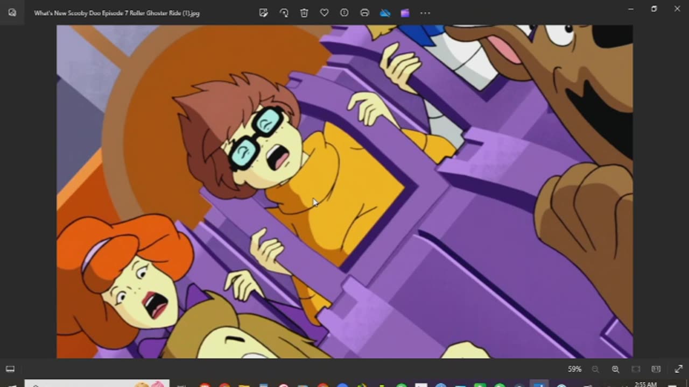Enter fullscreen with the diagonal arrows icon
This screenshot has height=387, width=689.
pyautogui.click(x=678, y=369)
